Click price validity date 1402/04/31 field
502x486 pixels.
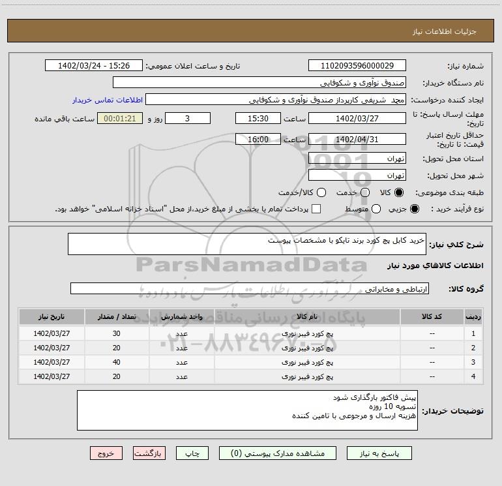coord(357,139)
